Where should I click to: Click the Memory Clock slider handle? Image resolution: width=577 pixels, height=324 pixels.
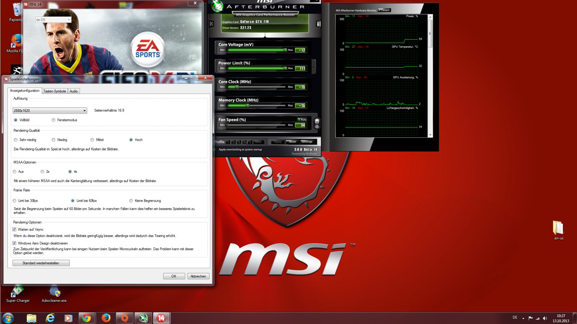[247, 105]
